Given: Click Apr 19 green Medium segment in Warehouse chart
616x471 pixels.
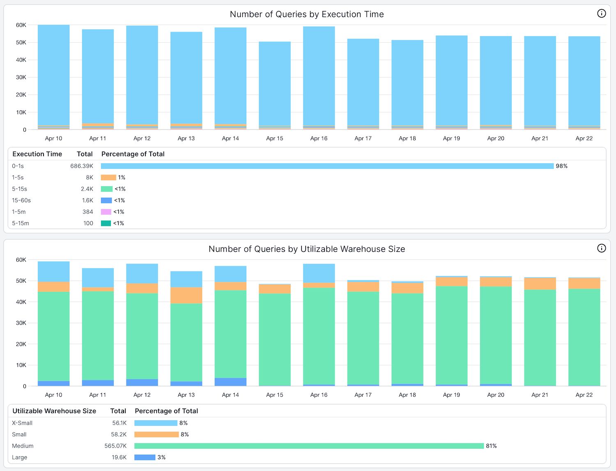Looking at the screenshot, I should (452, 335).
